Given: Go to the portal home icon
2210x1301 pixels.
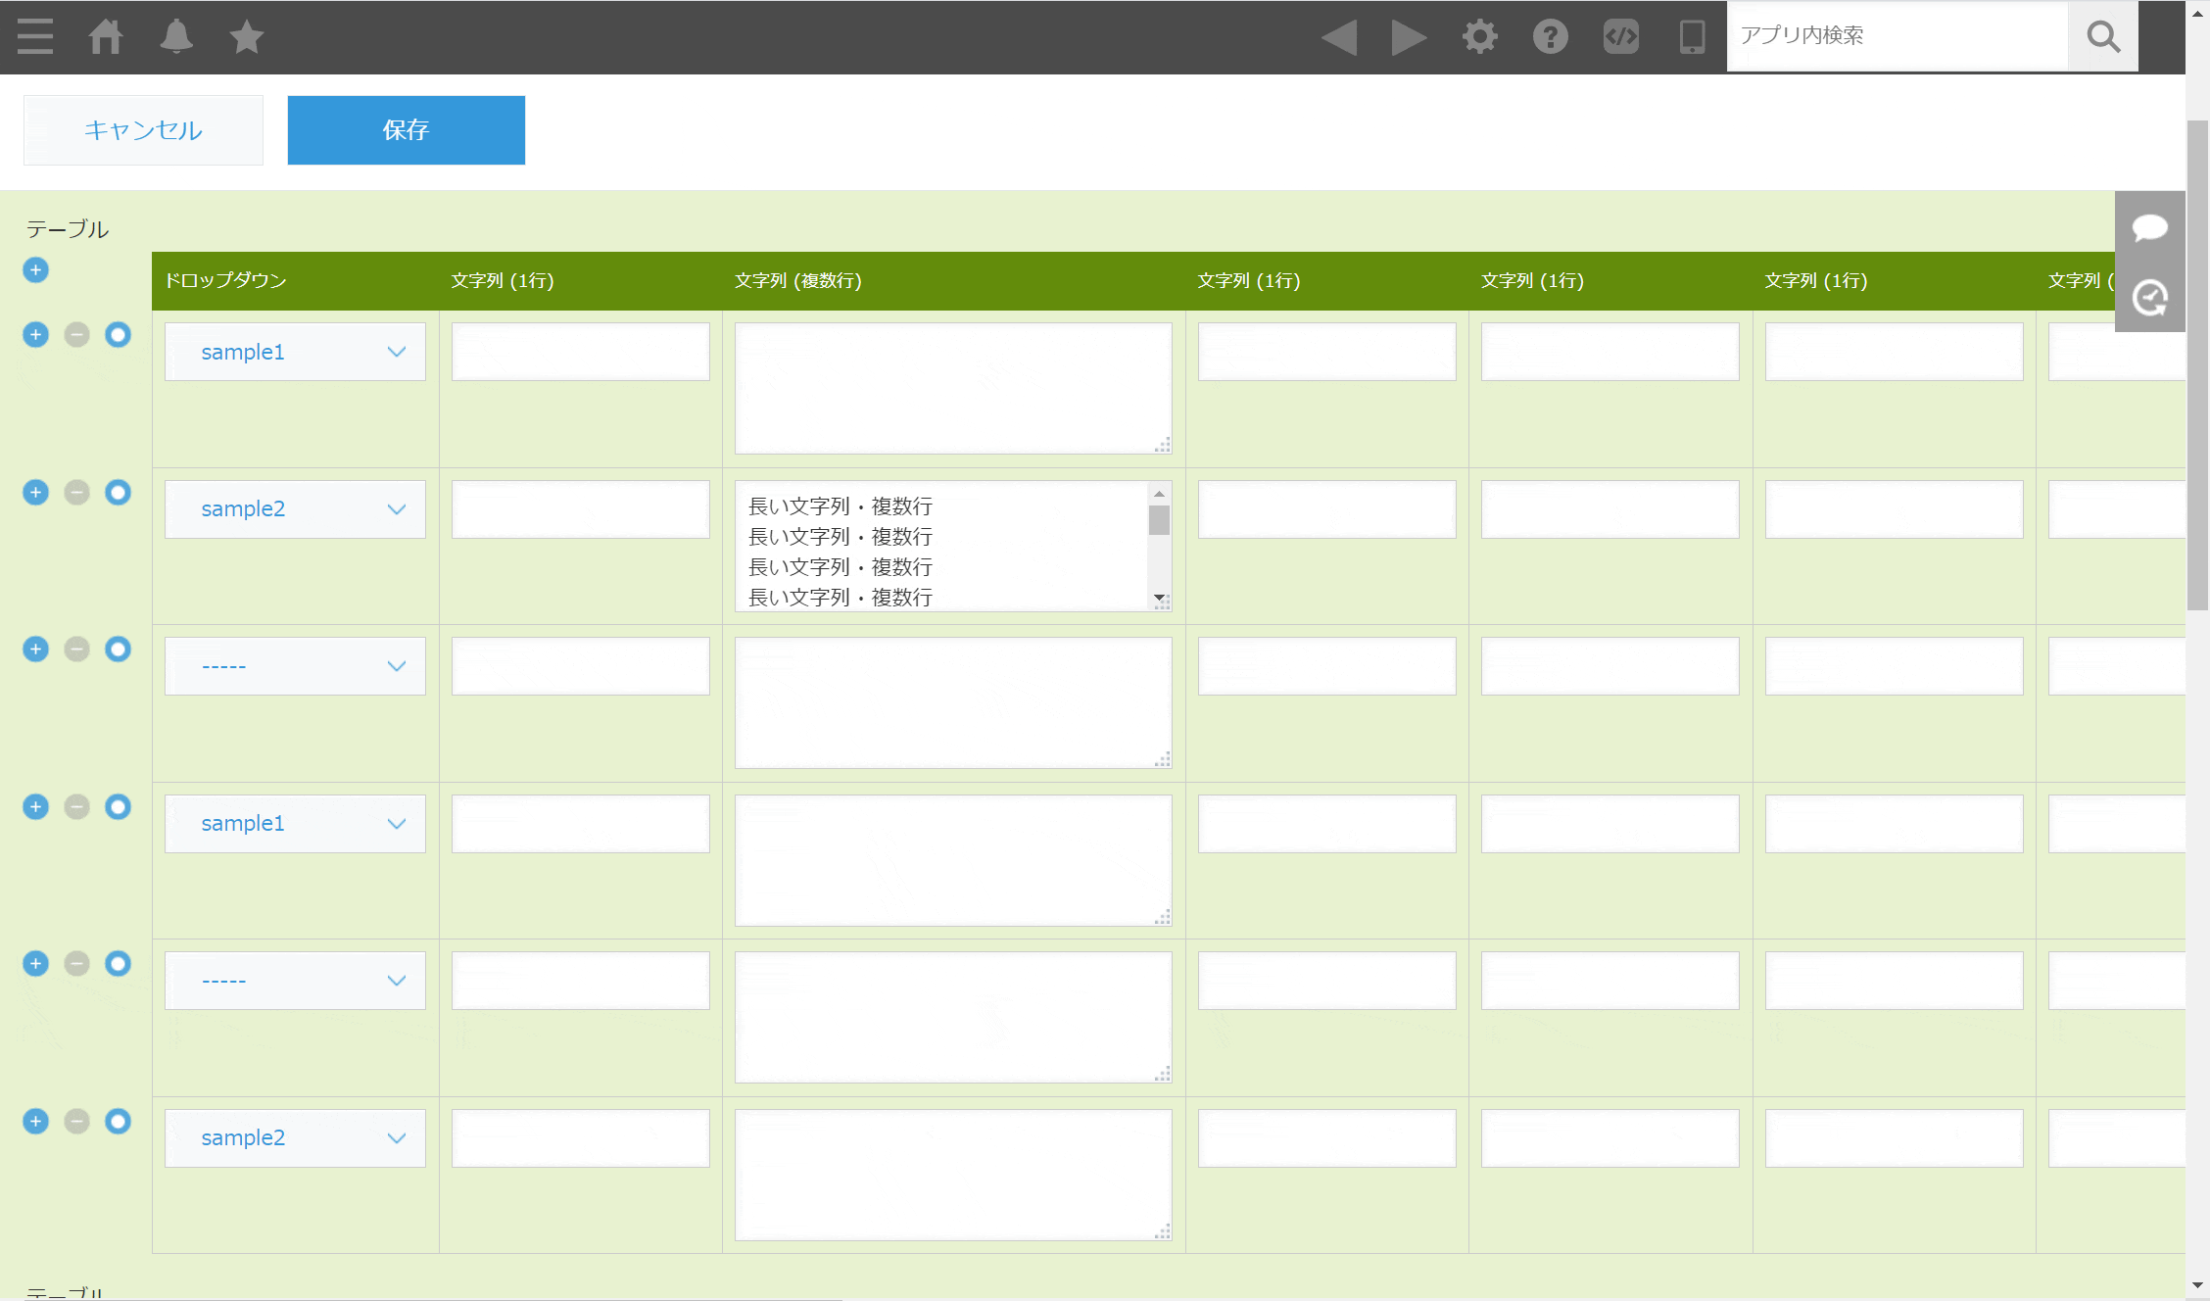Looking at the screenshot, I should point(106,37).
